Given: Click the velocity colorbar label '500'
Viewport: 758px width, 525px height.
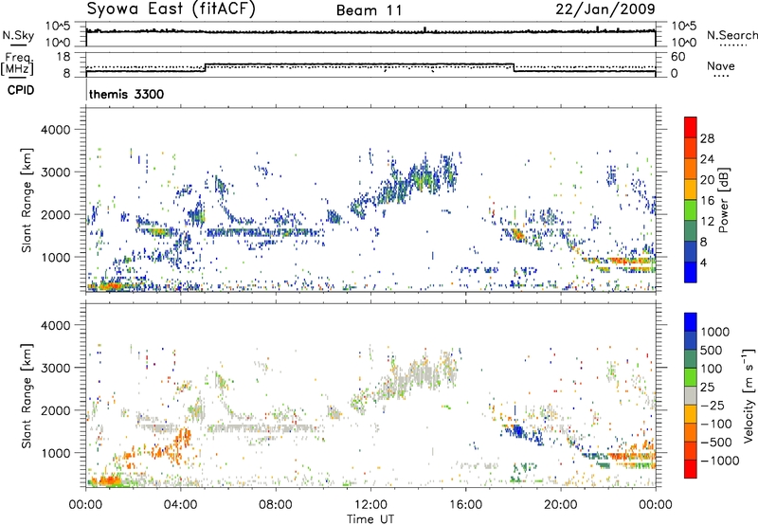Looking at the screenshot, I should [x=713, y=350].
